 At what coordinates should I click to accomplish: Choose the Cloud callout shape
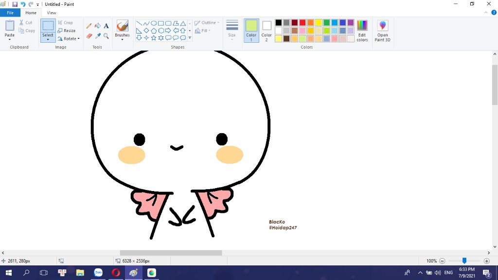pos(183,38)
